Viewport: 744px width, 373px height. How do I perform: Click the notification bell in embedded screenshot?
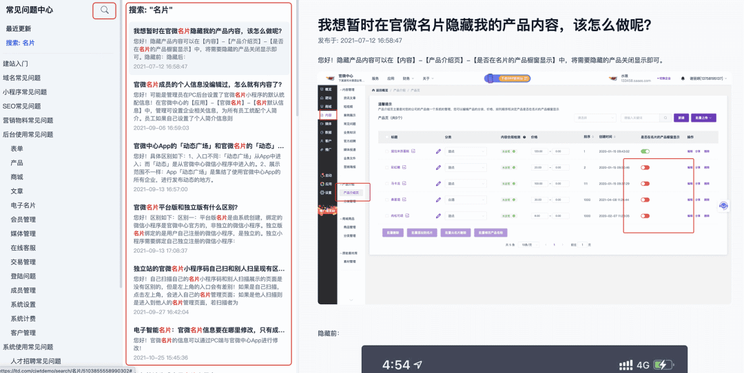683,78
